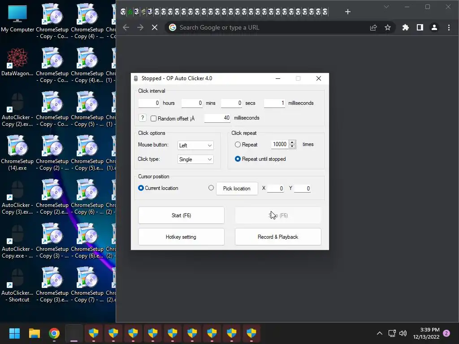Image resolution: width=459 pixels, height=344 pixels.
Task: Click Chrome's forward navigation arrow
Action: (x=140, y=27)
